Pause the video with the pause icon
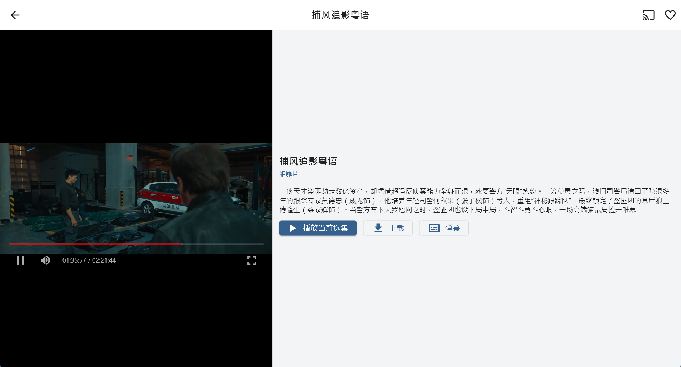 [20, 260]
